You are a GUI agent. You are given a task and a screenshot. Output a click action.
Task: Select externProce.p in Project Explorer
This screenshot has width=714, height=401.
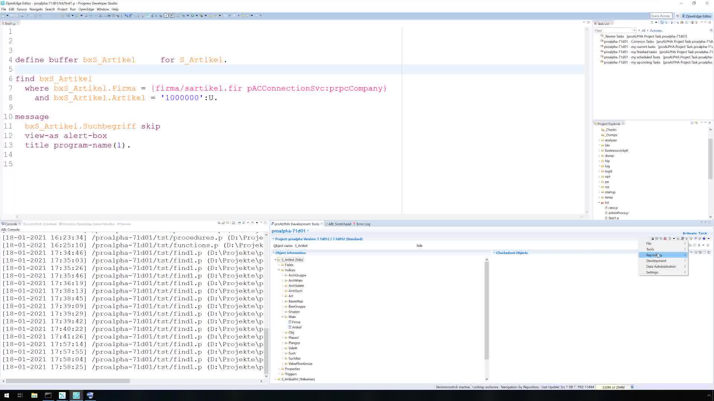point(618,213)
